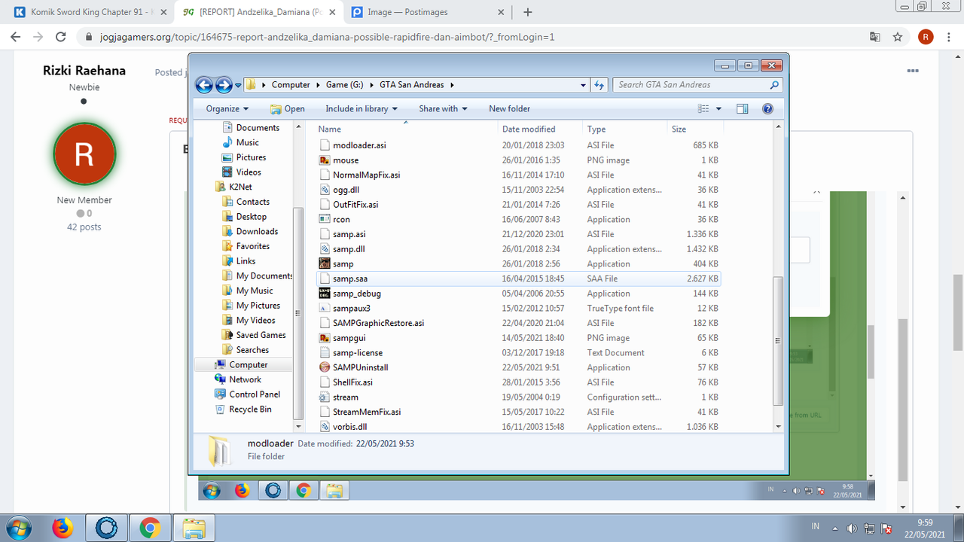This screenshot has height=542, width=964.
Task: Switch to the Komik Sword King Chapter 91 tab
Action: [90, 12]
